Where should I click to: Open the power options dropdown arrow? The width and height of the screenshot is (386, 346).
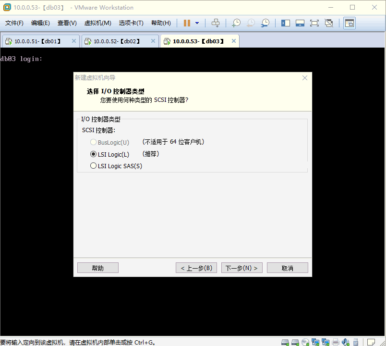(197, 23)
